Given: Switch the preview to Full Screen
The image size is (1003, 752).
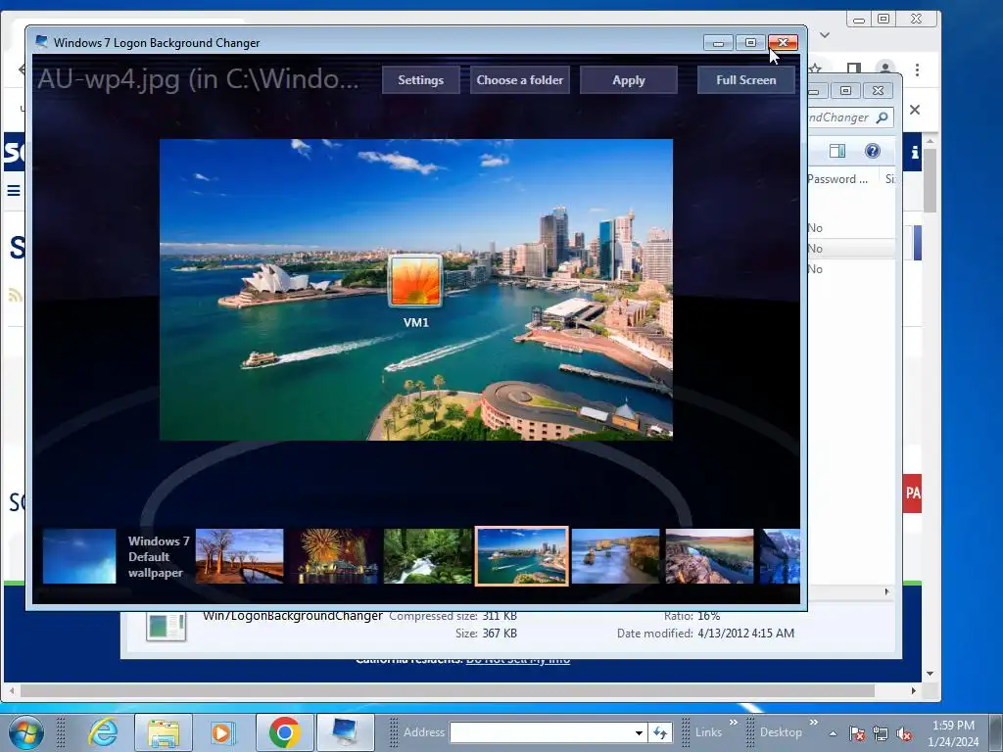Looking at the screenshot, I should click(x=745, y=80).
